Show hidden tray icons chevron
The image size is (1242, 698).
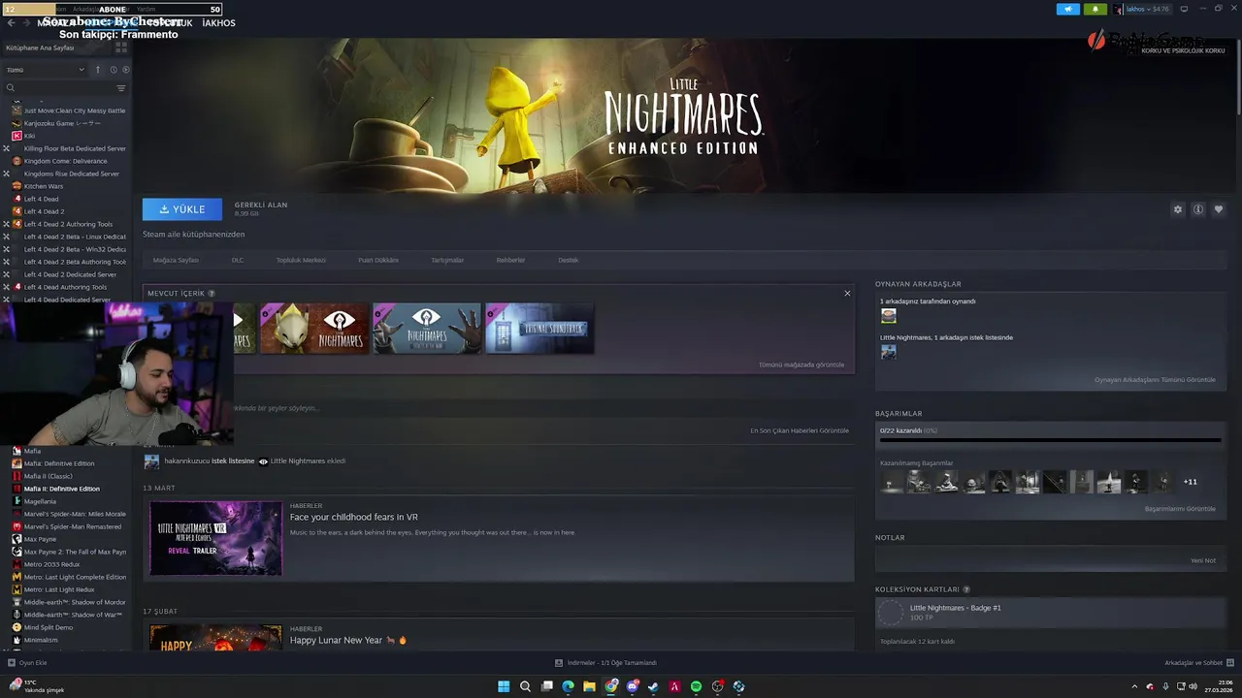(x=1135, y=686)
